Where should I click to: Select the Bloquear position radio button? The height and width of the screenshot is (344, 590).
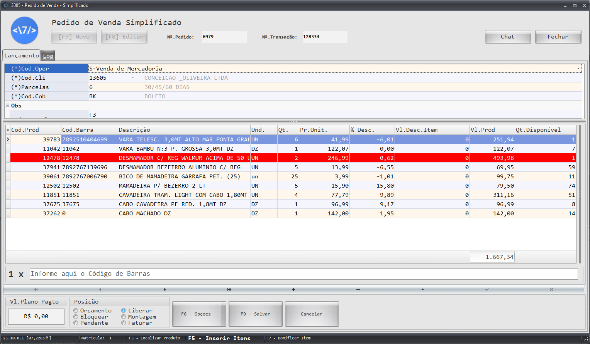point(76,317)
